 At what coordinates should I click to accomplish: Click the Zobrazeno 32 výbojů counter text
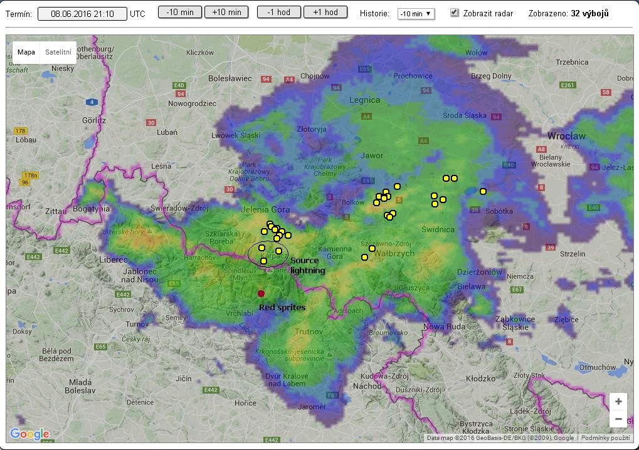(568, 13)
